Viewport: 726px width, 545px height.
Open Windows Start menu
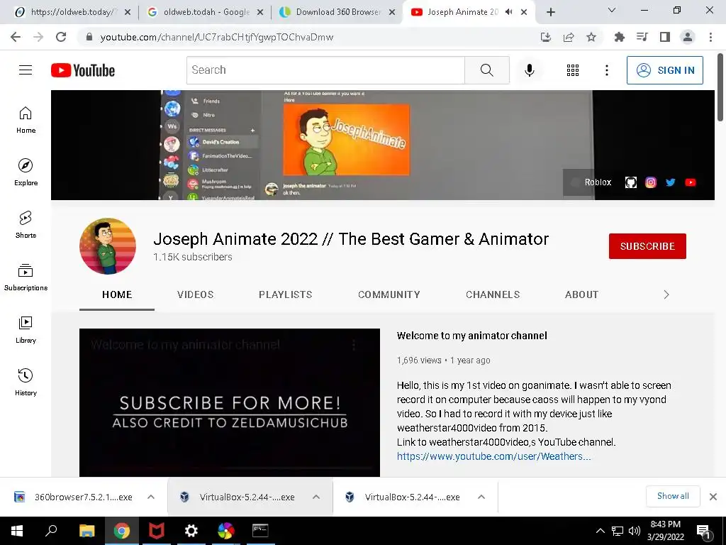pyautogui.click(x=17, y=531)
